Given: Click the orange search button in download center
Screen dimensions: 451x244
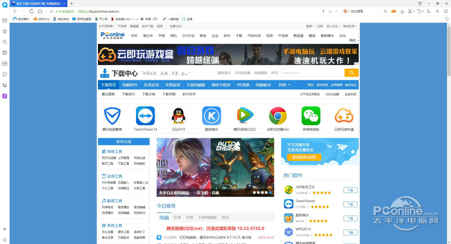Looking at the screenshot, I should point(352,73).
